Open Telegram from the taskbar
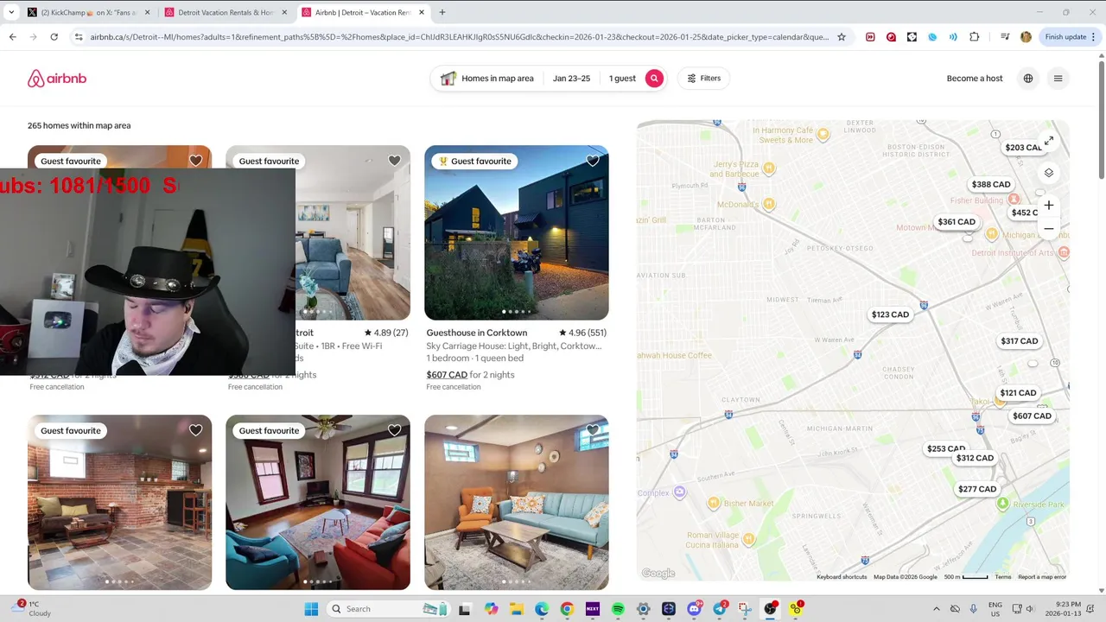 720,609
